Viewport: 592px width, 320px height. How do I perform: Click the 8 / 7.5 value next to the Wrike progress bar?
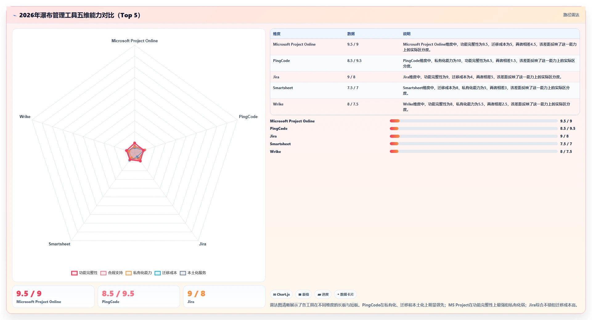566,152
